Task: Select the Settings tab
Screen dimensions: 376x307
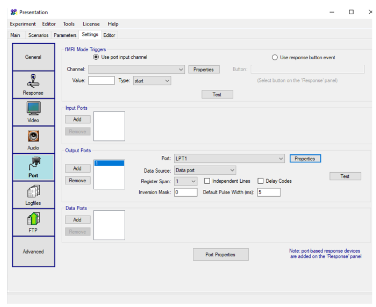Action: (x=90, y=34)
